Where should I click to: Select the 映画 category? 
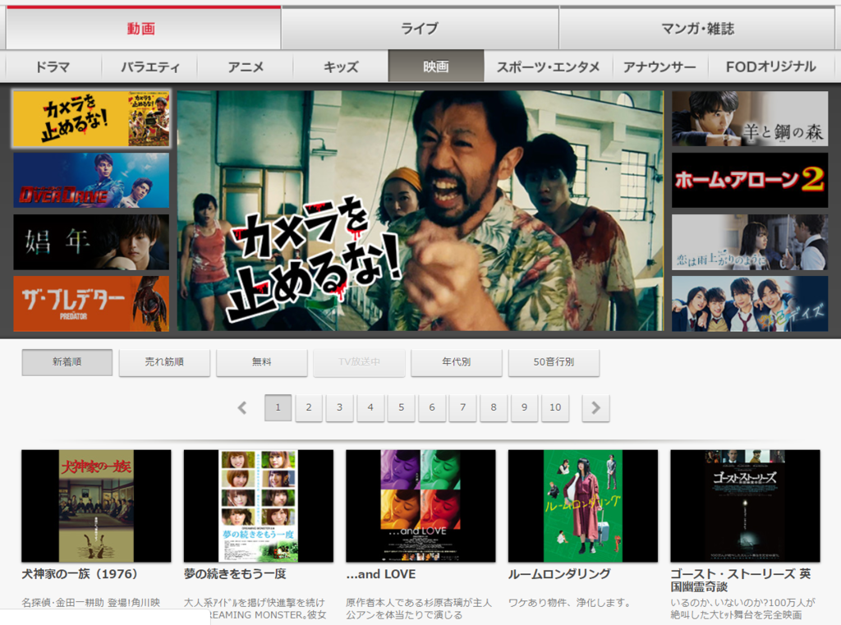pyautogui.click(x=436, y=67)
